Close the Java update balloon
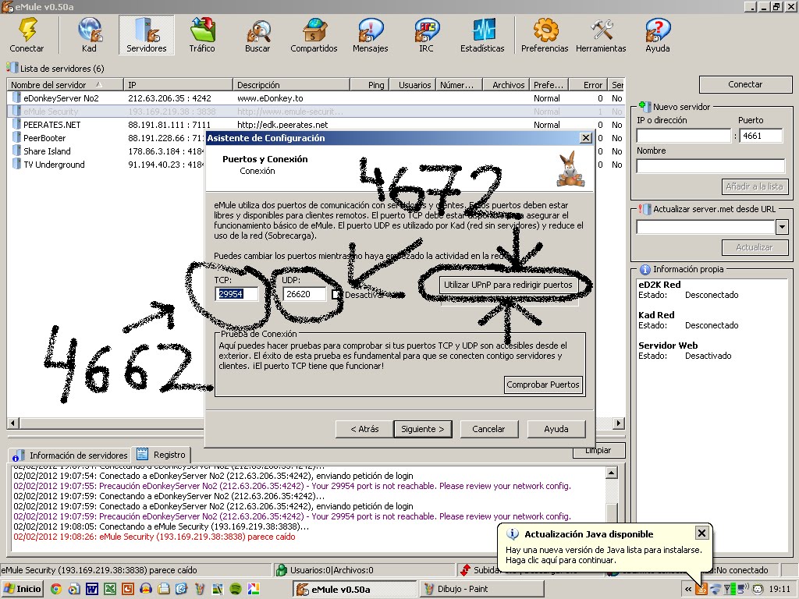The image size is (799, 599). point(701,533)
